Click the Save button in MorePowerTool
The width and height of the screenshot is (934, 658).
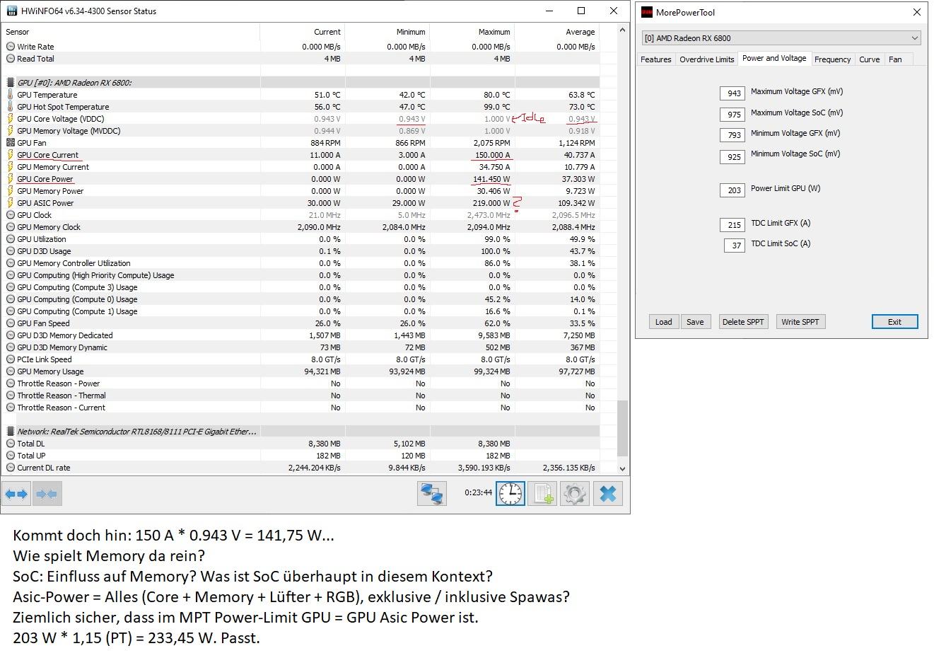point(695,322)
